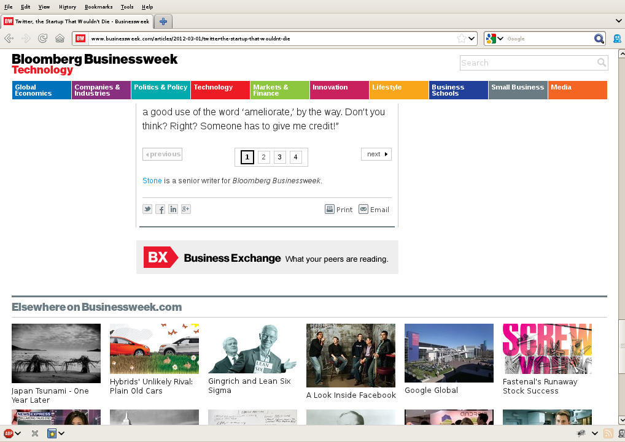Share article via Facebook icon

pos(160,209)
